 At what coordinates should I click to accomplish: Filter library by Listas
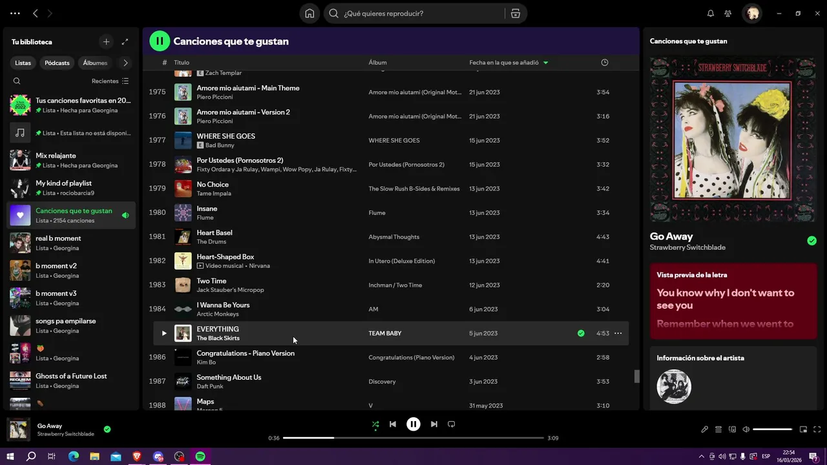23,63
